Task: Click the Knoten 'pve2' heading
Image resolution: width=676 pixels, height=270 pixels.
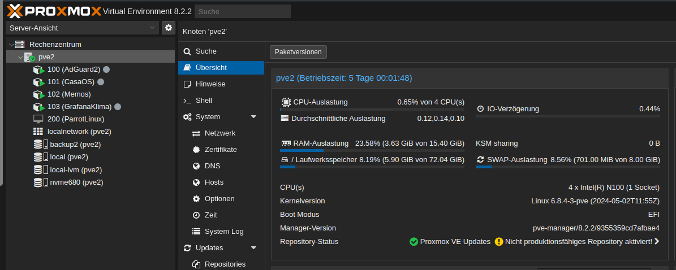Action: coord(205,32)
